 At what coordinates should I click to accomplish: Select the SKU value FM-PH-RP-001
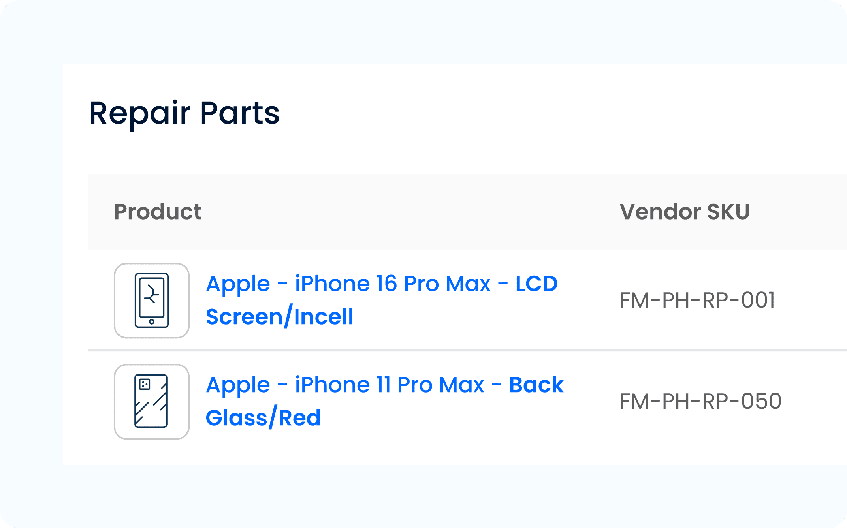click(x=697, y=300)
